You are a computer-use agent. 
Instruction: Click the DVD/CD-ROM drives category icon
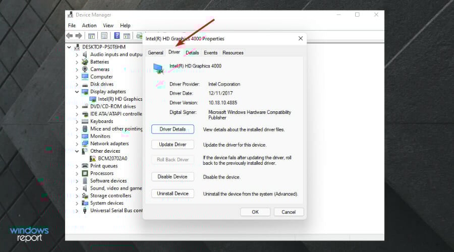[x=85, y=106]
